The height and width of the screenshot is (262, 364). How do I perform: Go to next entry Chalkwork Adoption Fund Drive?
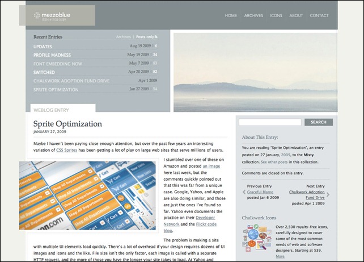[x=307, y=195]
